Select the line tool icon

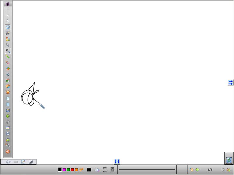pos(8,74)
